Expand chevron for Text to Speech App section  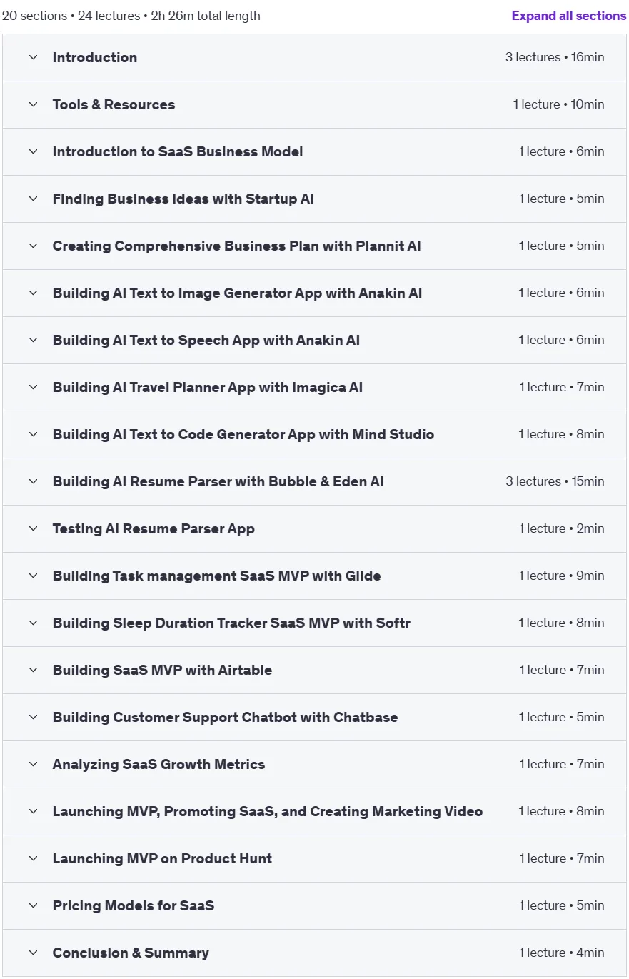point(33,340)
